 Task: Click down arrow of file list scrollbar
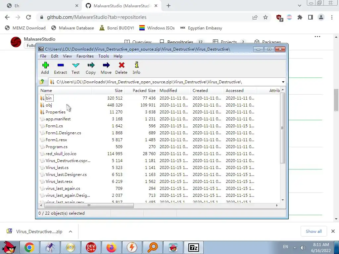[x=283, y=200]
